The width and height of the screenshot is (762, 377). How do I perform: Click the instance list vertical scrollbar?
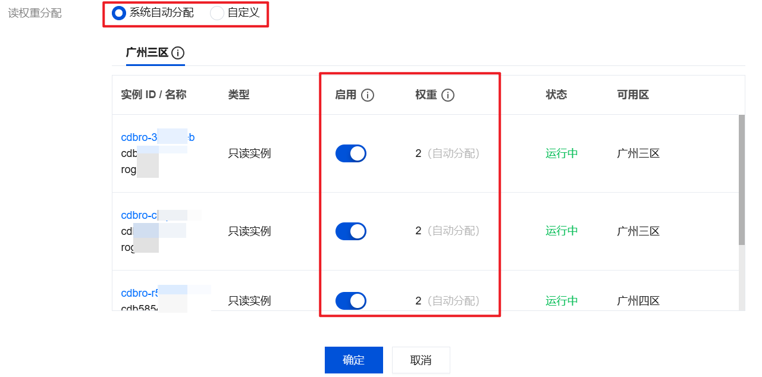tap(741, 178)
